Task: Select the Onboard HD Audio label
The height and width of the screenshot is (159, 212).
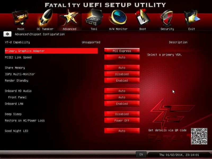Action: click(x=18, y=91)
